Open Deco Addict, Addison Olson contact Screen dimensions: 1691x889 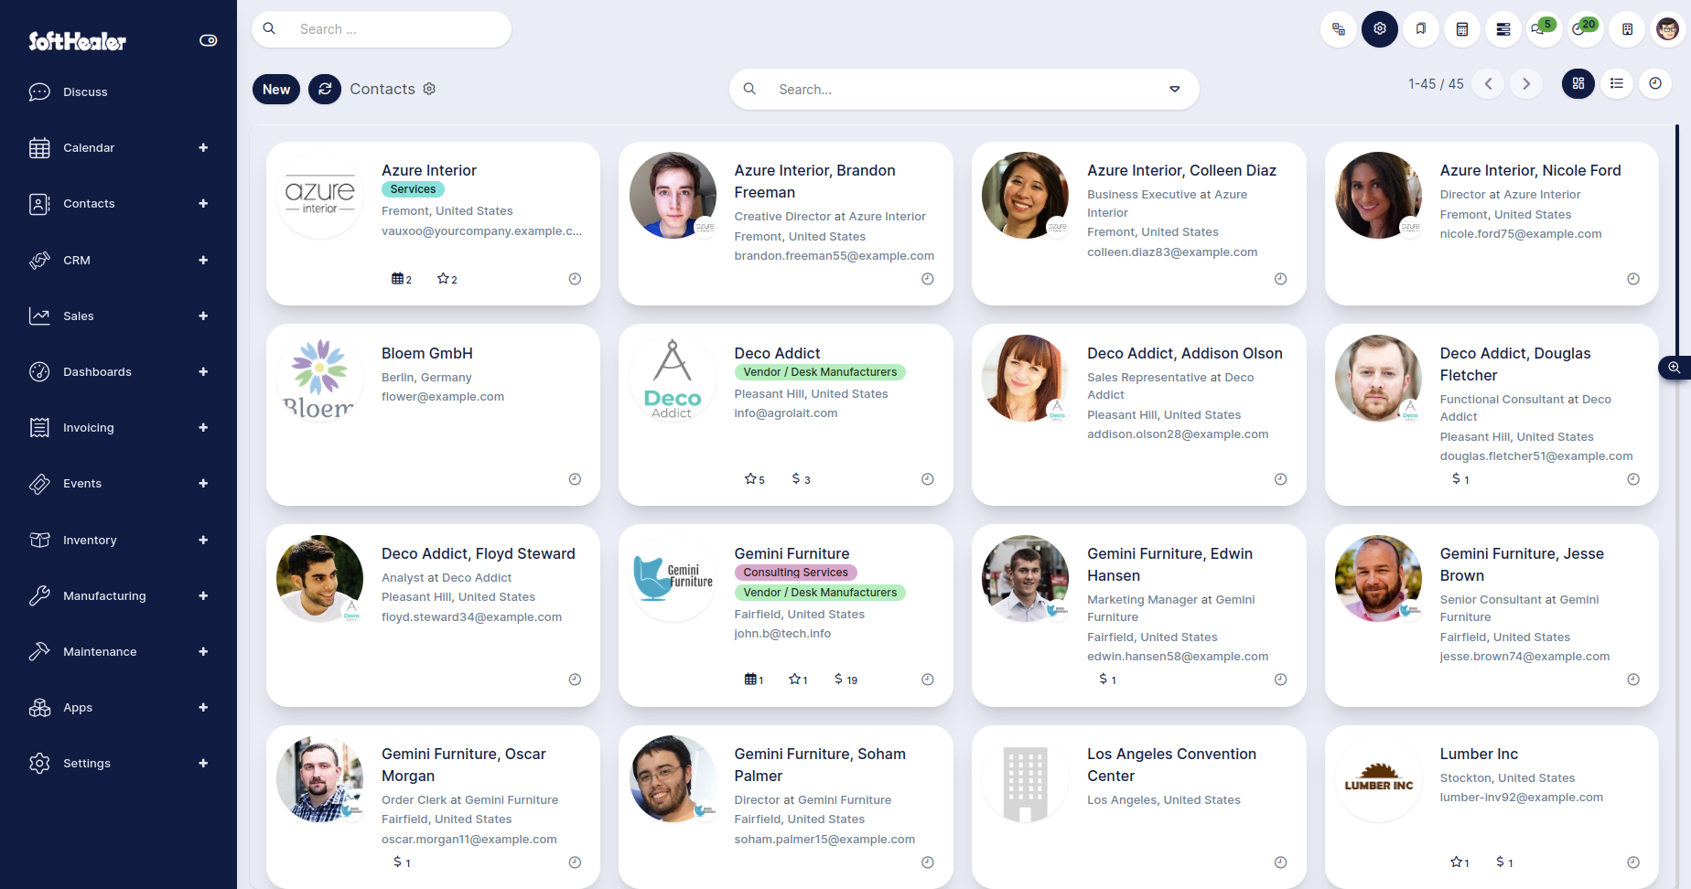coord(1138,414)
